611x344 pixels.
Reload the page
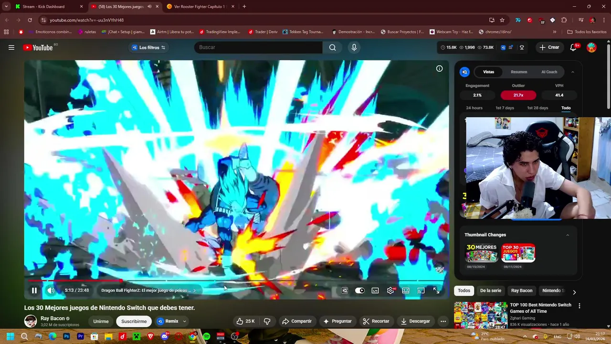[x=30, y=20]
